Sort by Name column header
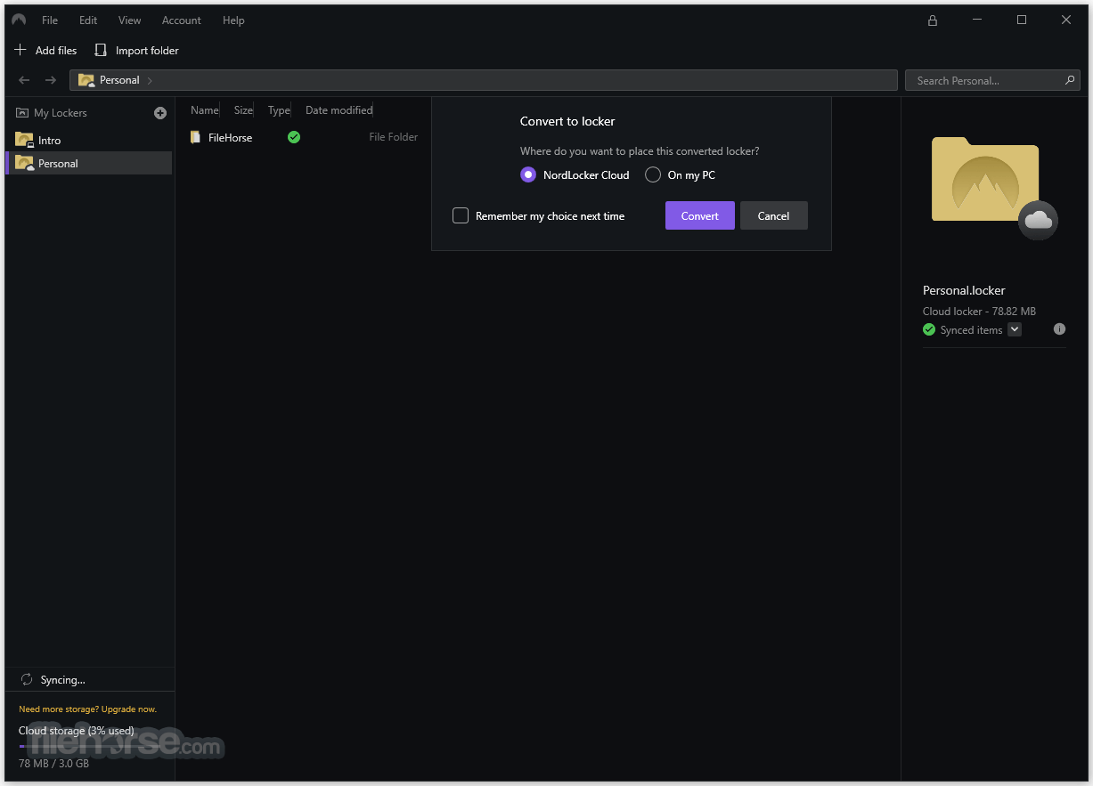 click(204, 110)
